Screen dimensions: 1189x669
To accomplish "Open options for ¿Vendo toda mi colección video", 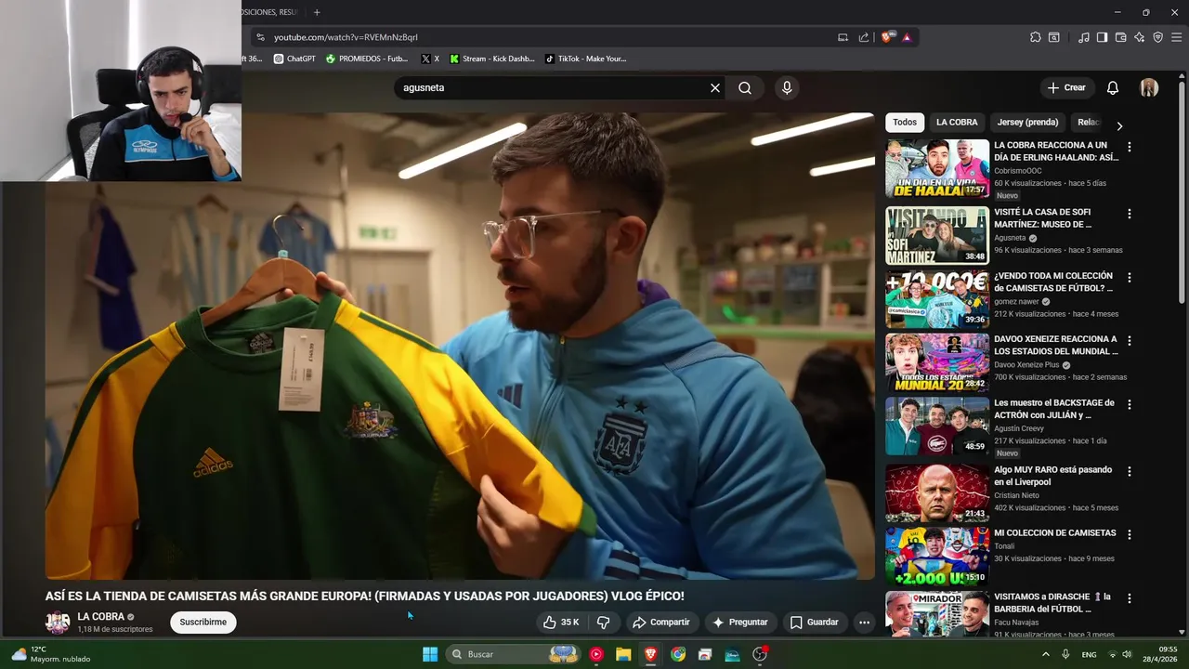I will (1130, 278).
